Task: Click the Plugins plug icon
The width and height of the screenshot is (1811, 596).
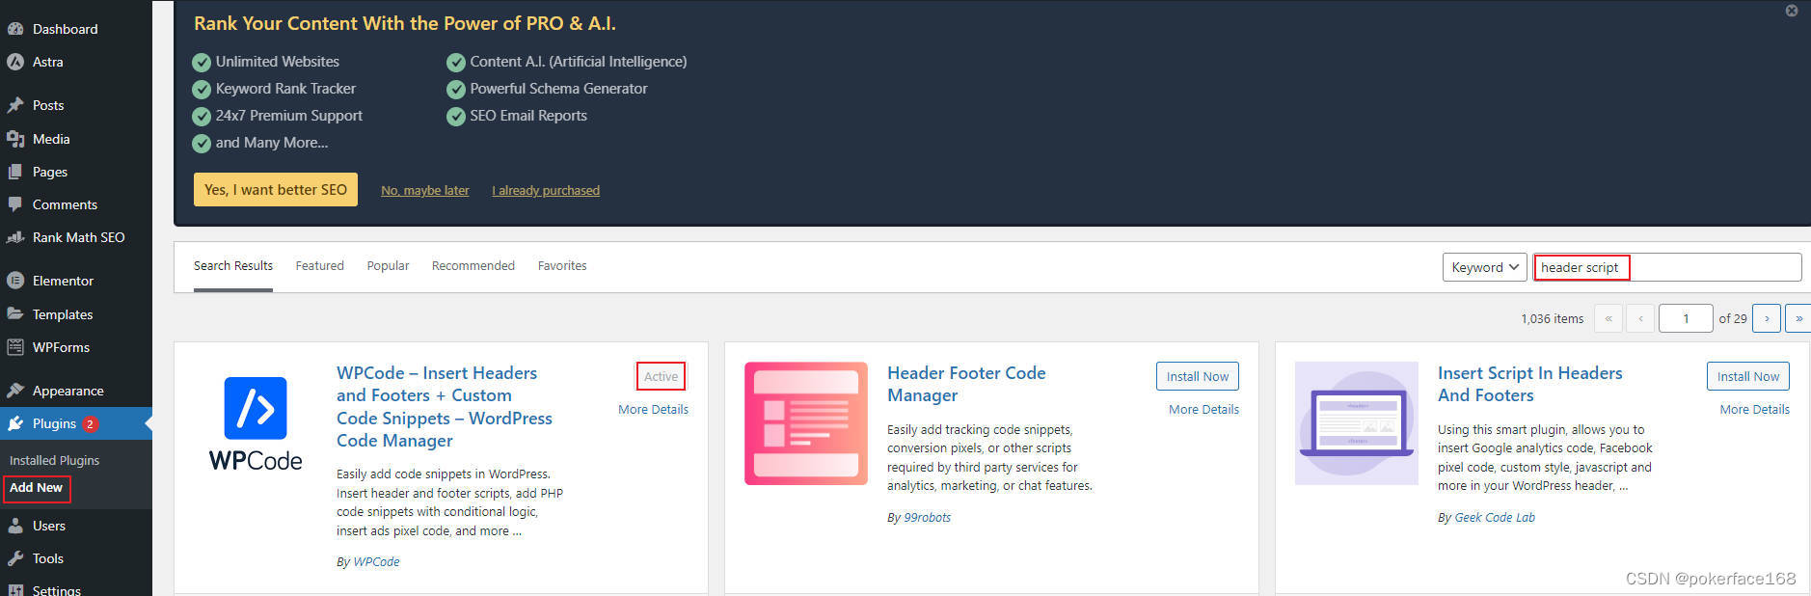Action: [x=15, y=423]
